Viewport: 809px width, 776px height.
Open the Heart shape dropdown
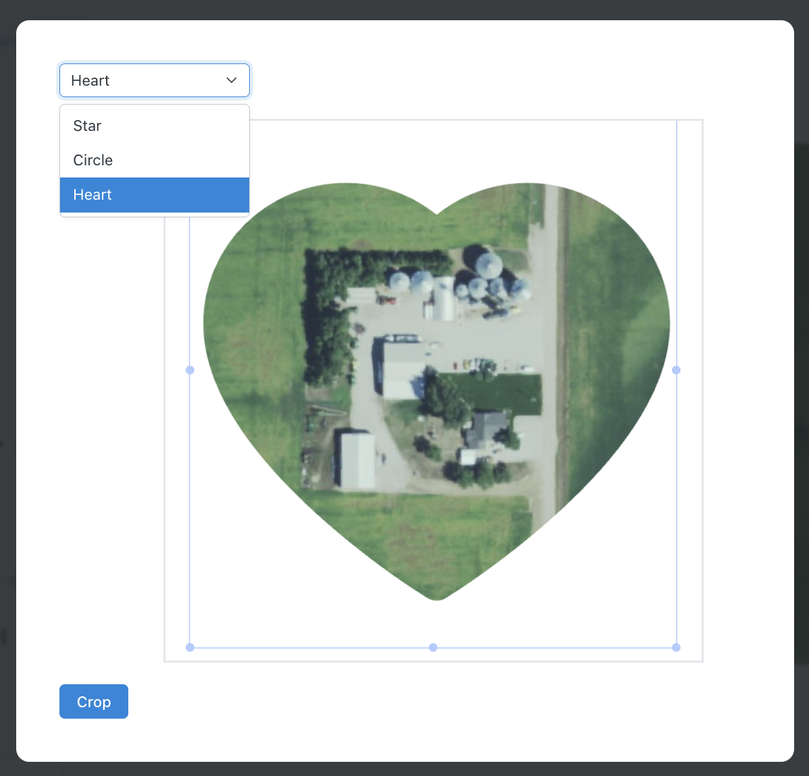point(154,80)
